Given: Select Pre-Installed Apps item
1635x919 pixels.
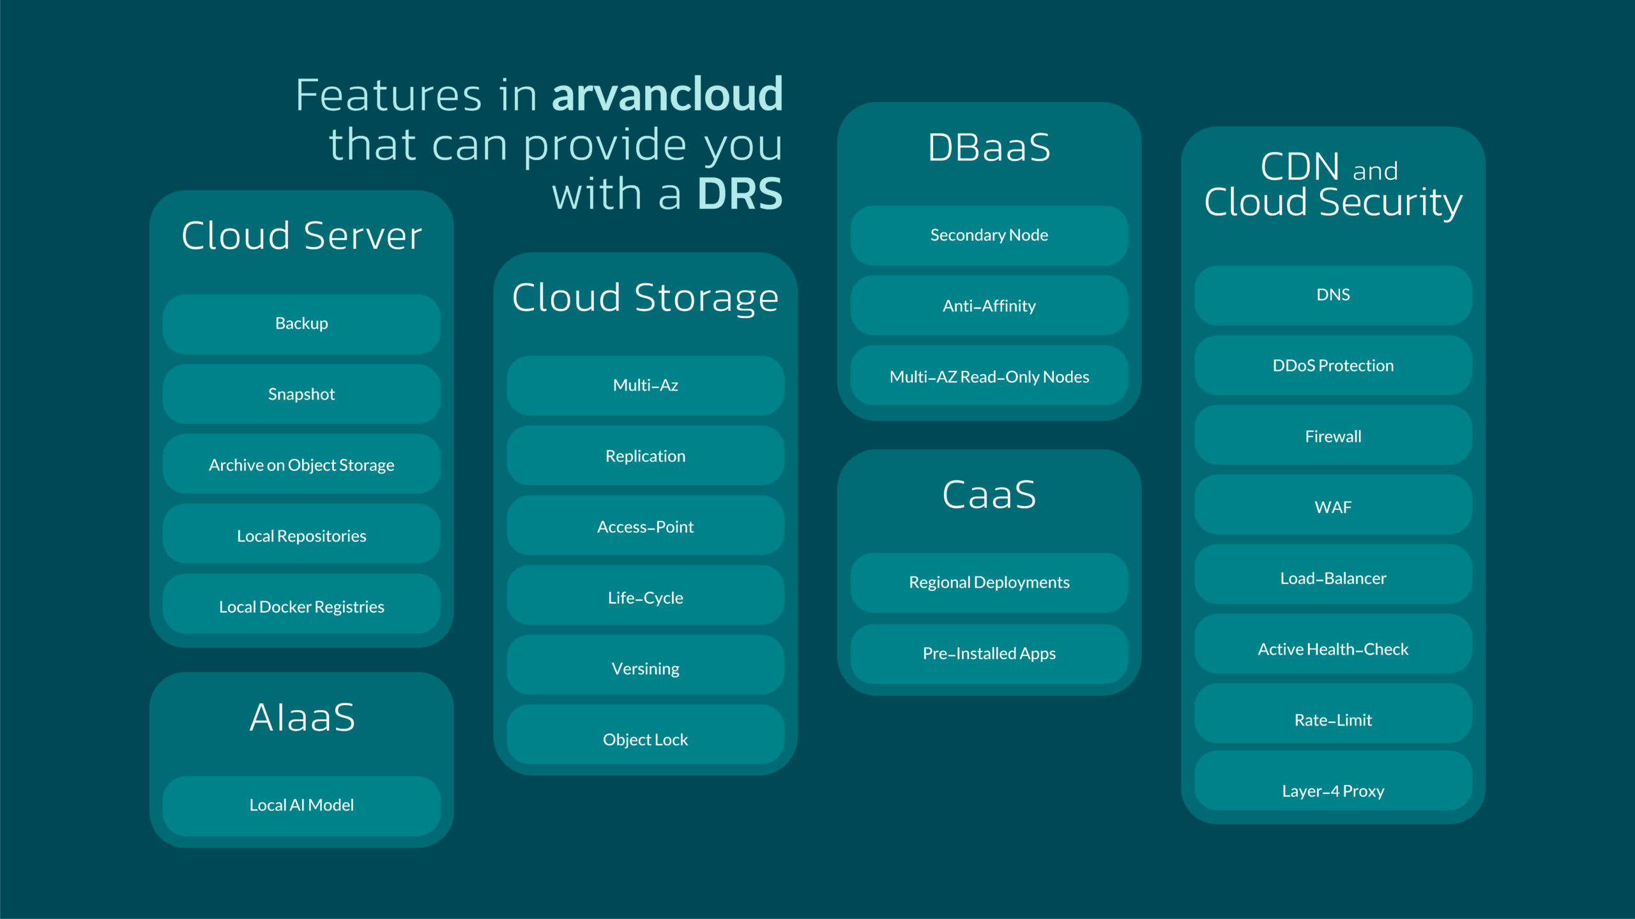Looking at the screenshot, I should [989, 654].
